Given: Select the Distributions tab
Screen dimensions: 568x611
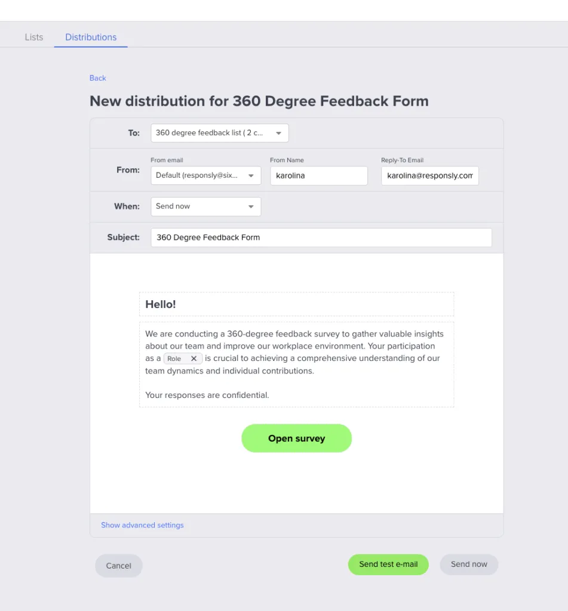Looking at the screenshot, I should 91,37.
